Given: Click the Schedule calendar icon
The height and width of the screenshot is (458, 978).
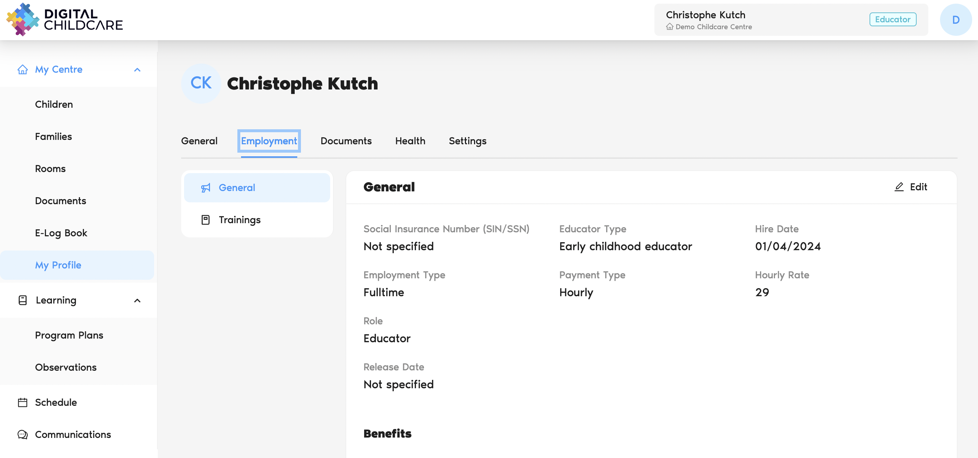Looking at the screenshot, I should pos(22,402).
